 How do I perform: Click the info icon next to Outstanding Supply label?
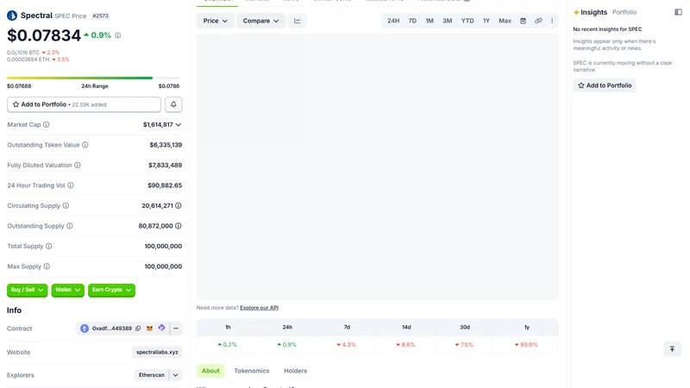tap(70, 226)
